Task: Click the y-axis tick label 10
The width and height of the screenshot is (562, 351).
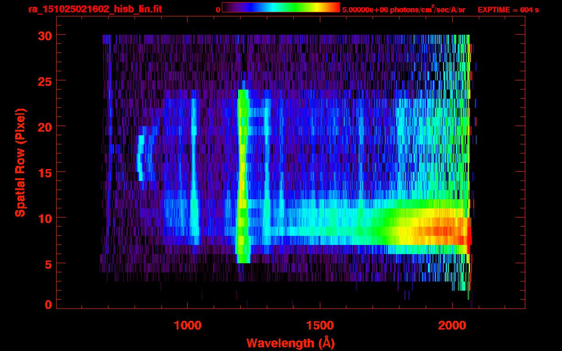Action: (44, 218)
